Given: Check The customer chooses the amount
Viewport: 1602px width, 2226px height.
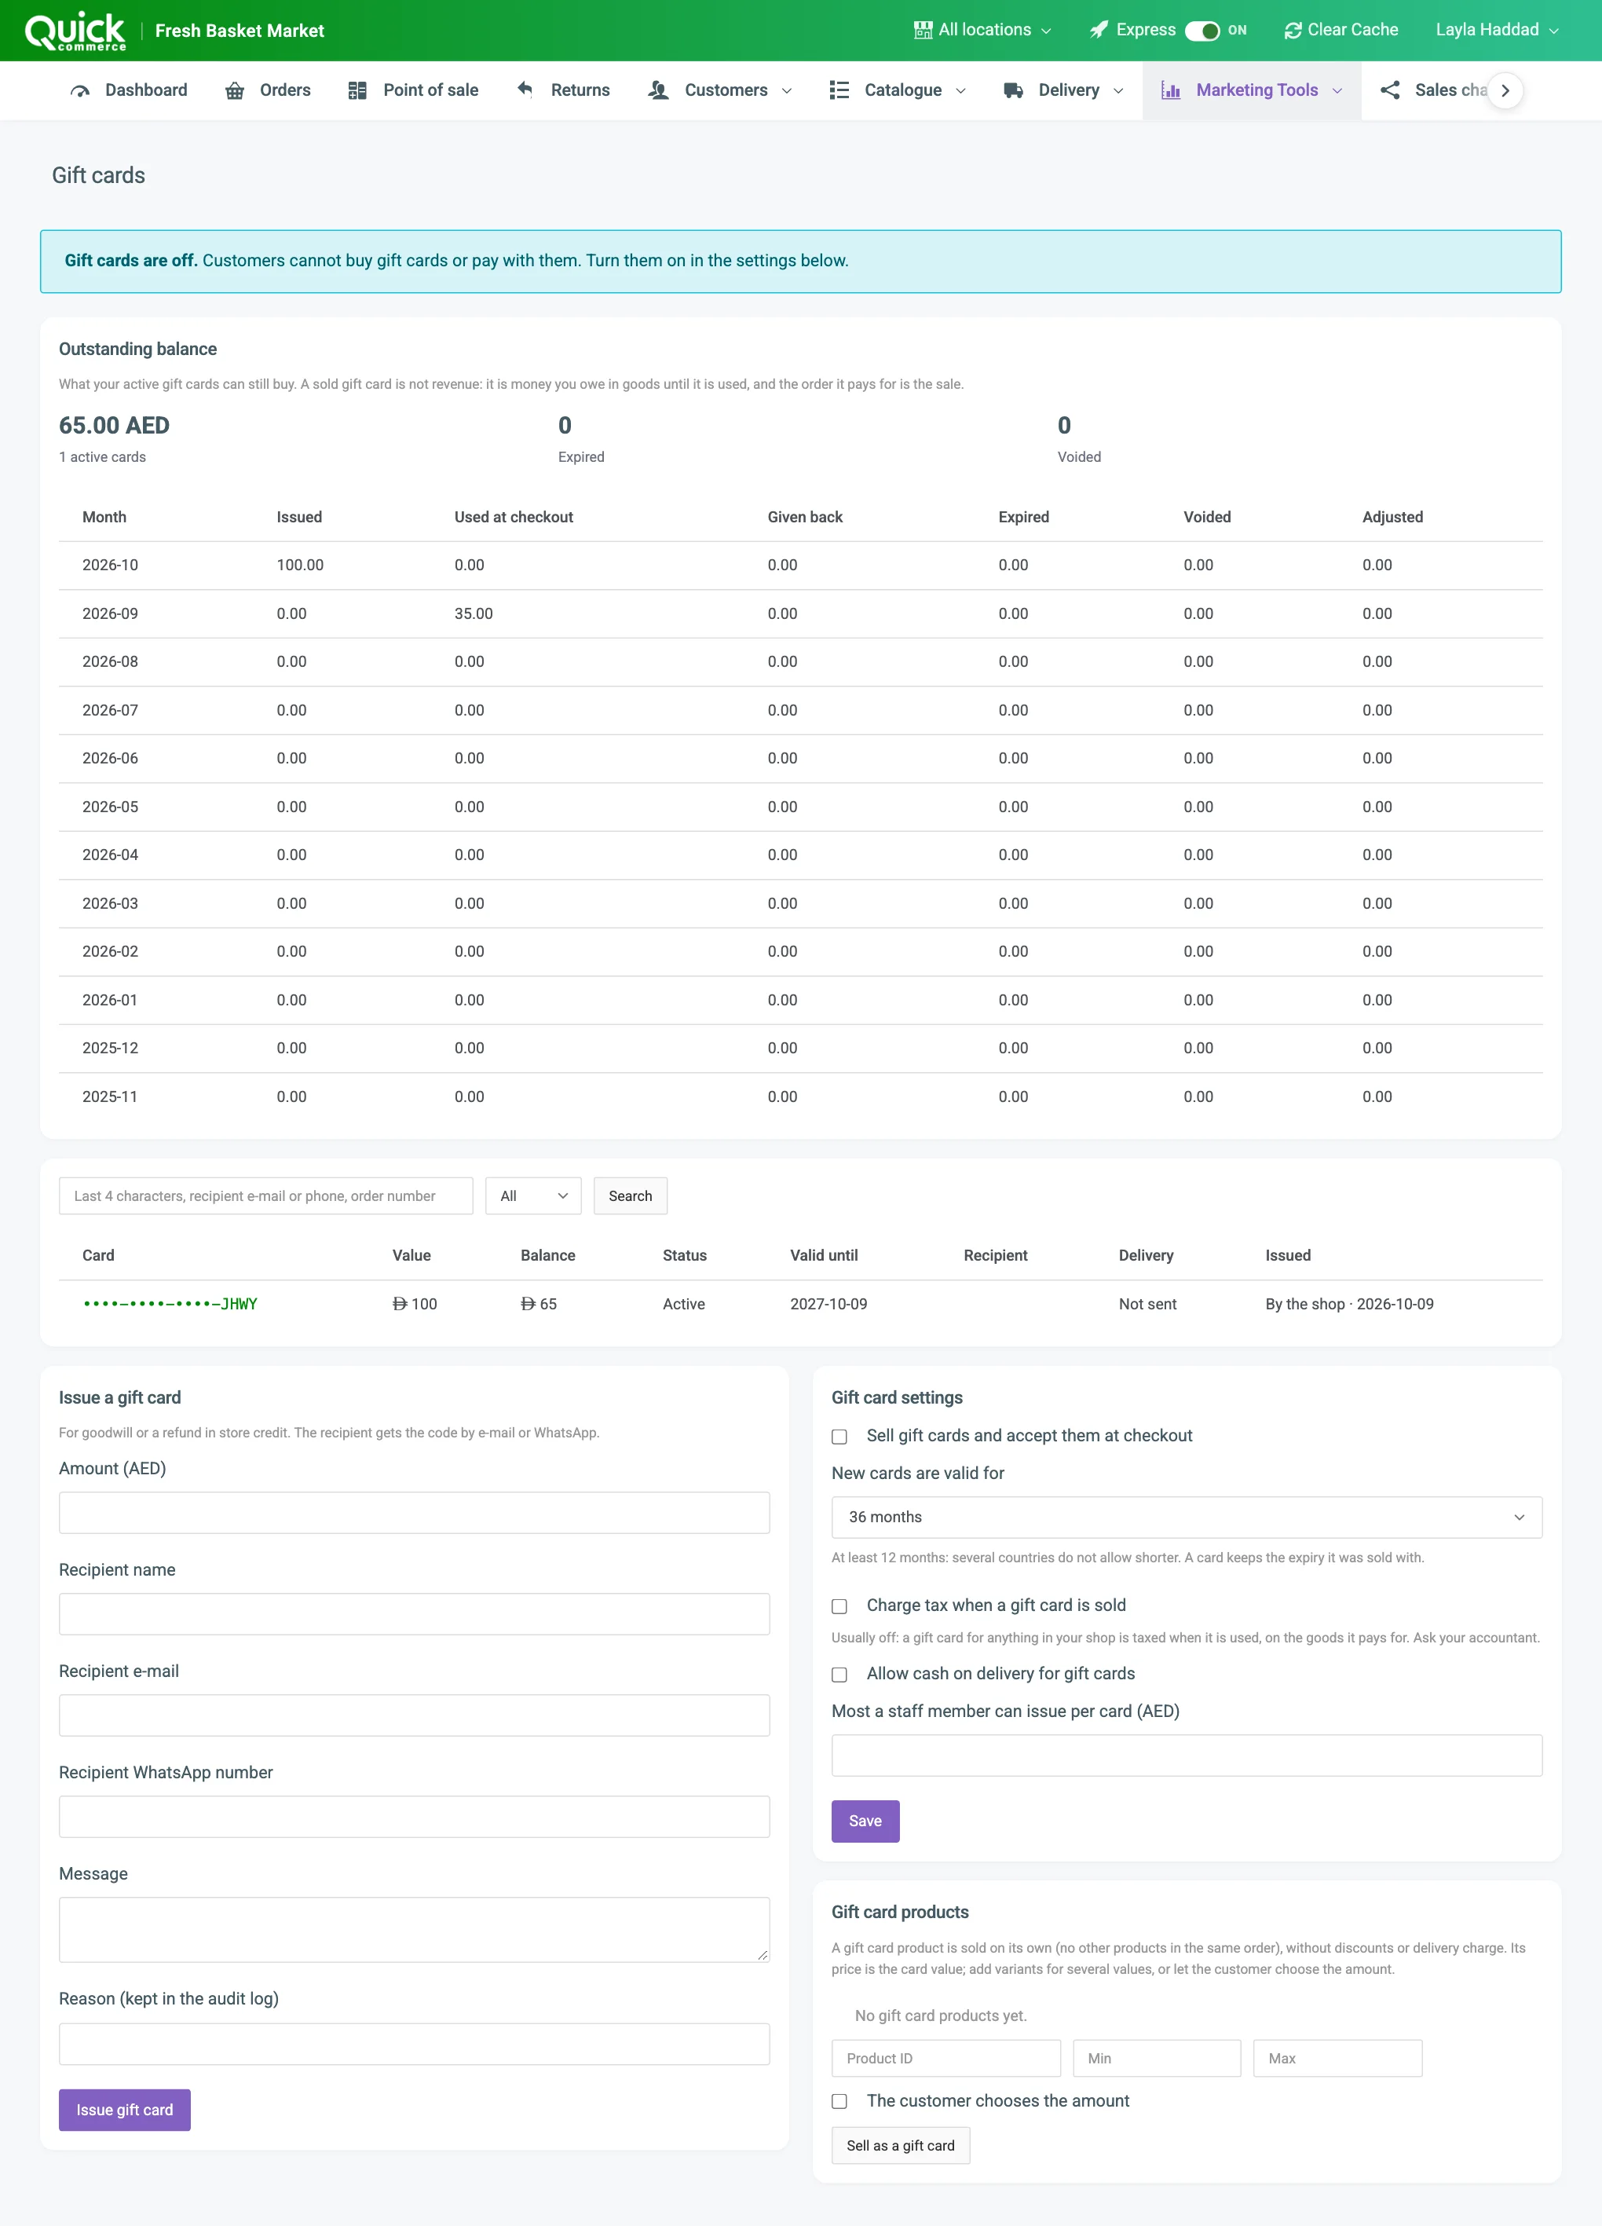Looking at the screenshot, I should (x=839, y=2101).
